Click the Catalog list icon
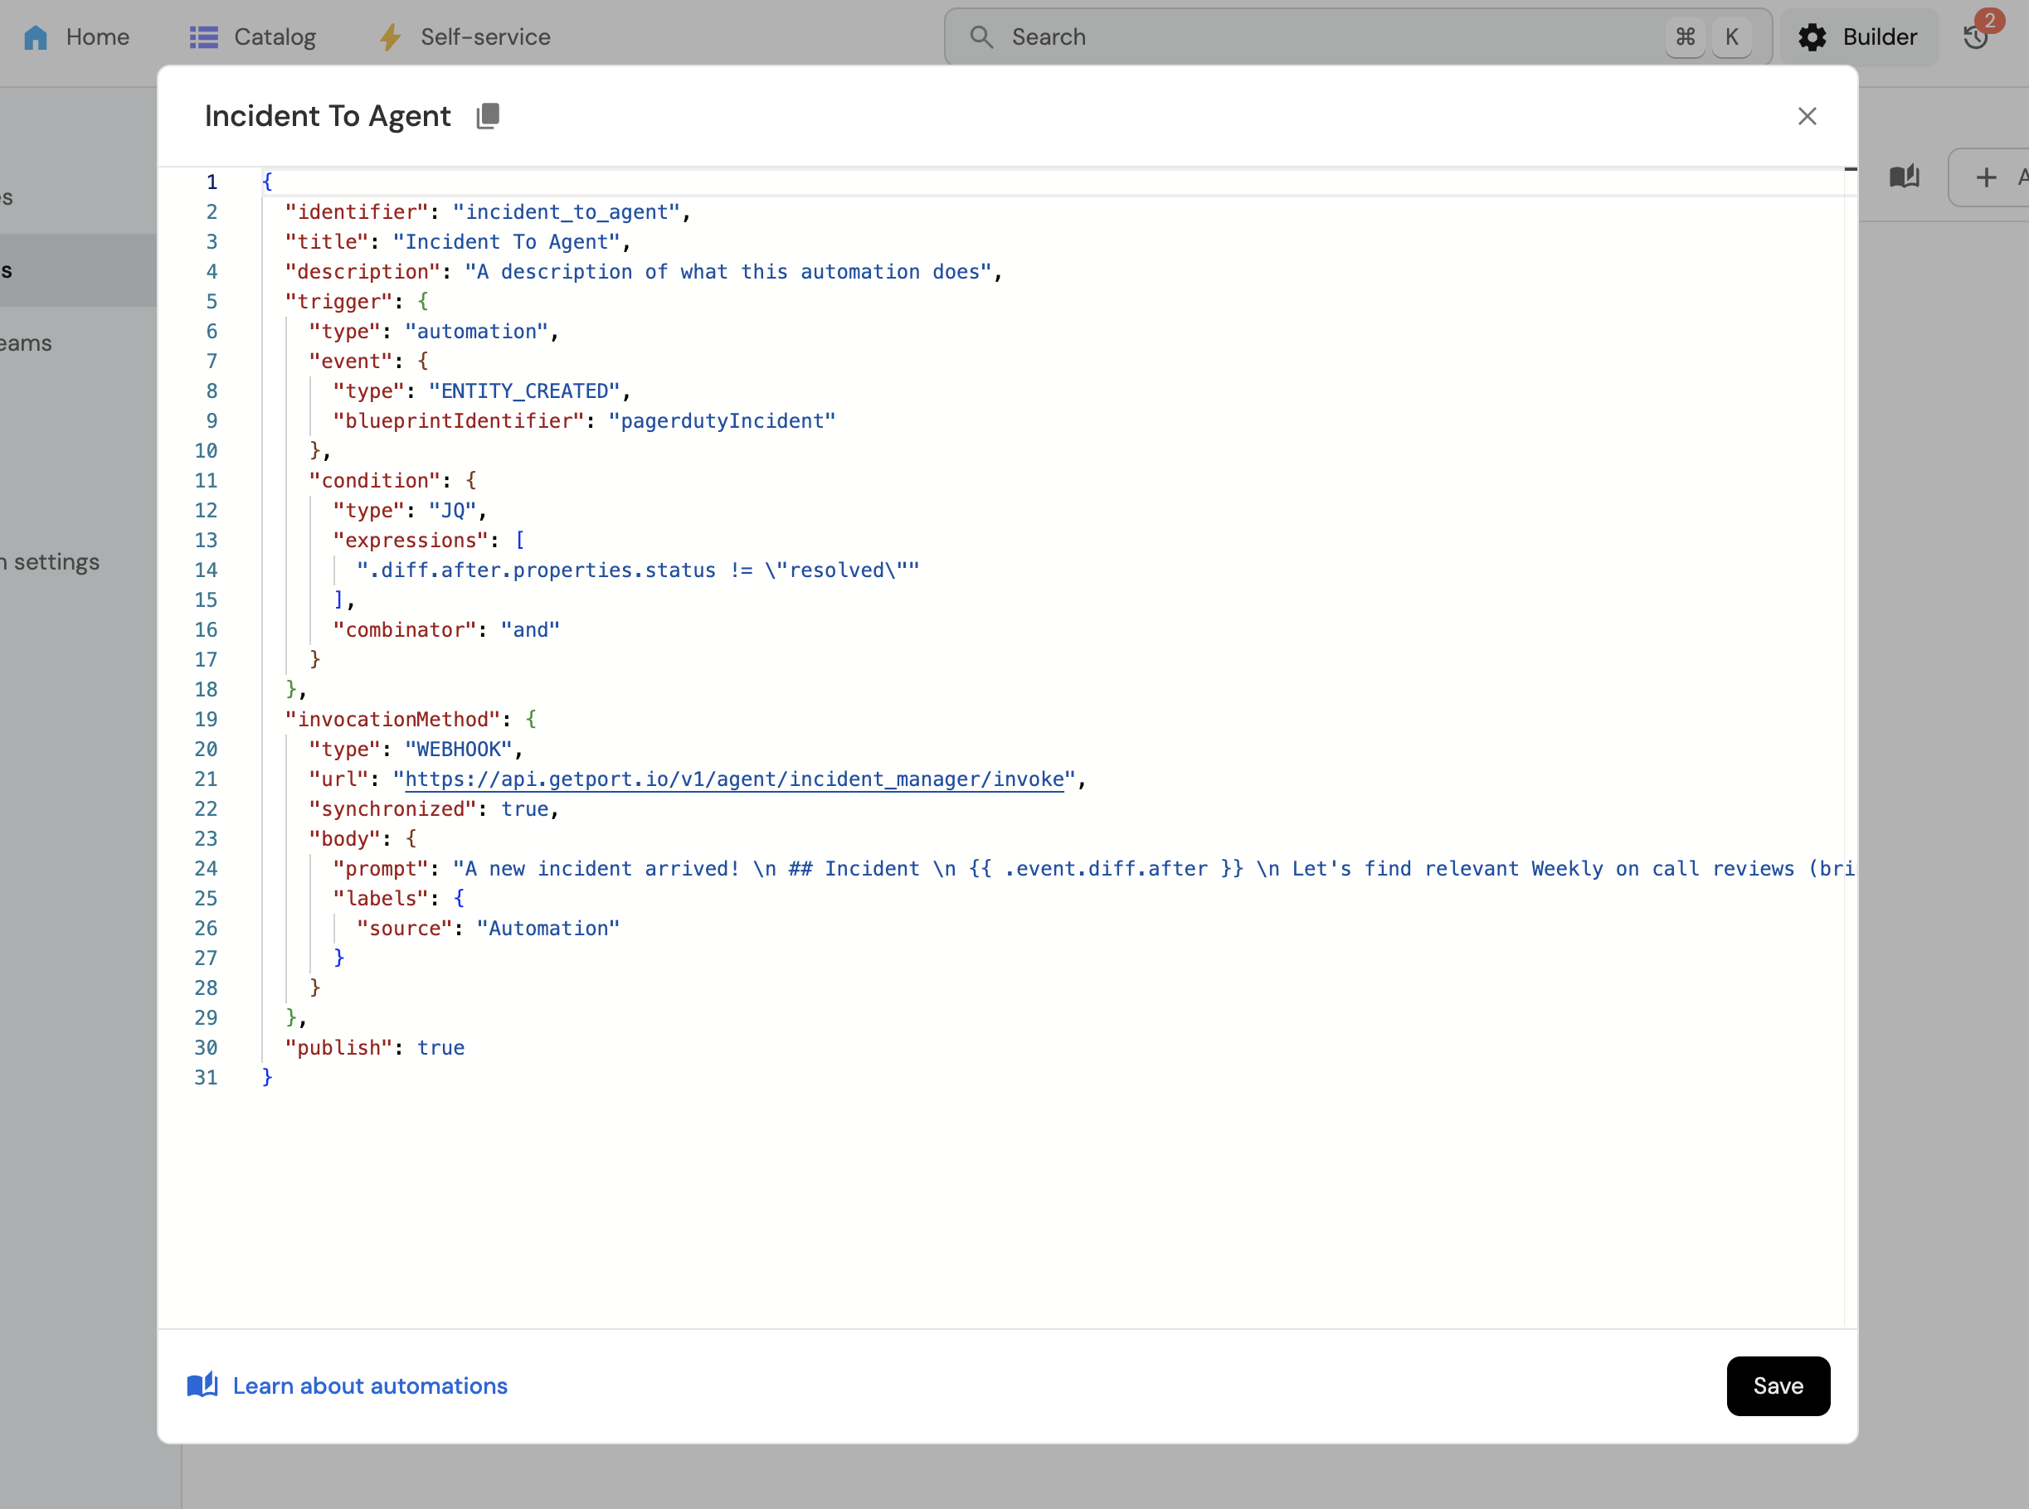The height and width of the screenshot is (1509, 2029). (203, 37)
